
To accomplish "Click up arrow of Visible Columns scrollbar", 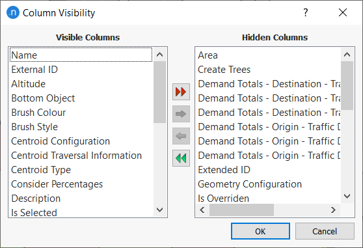I will pyautogui.click(x=160, y=55).
